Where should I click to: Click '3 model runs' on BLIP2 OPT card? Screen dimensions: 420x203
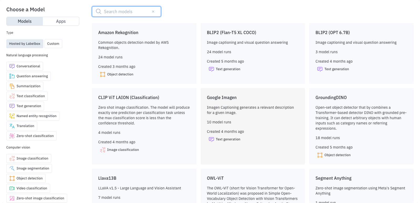(x=326, y=52)
